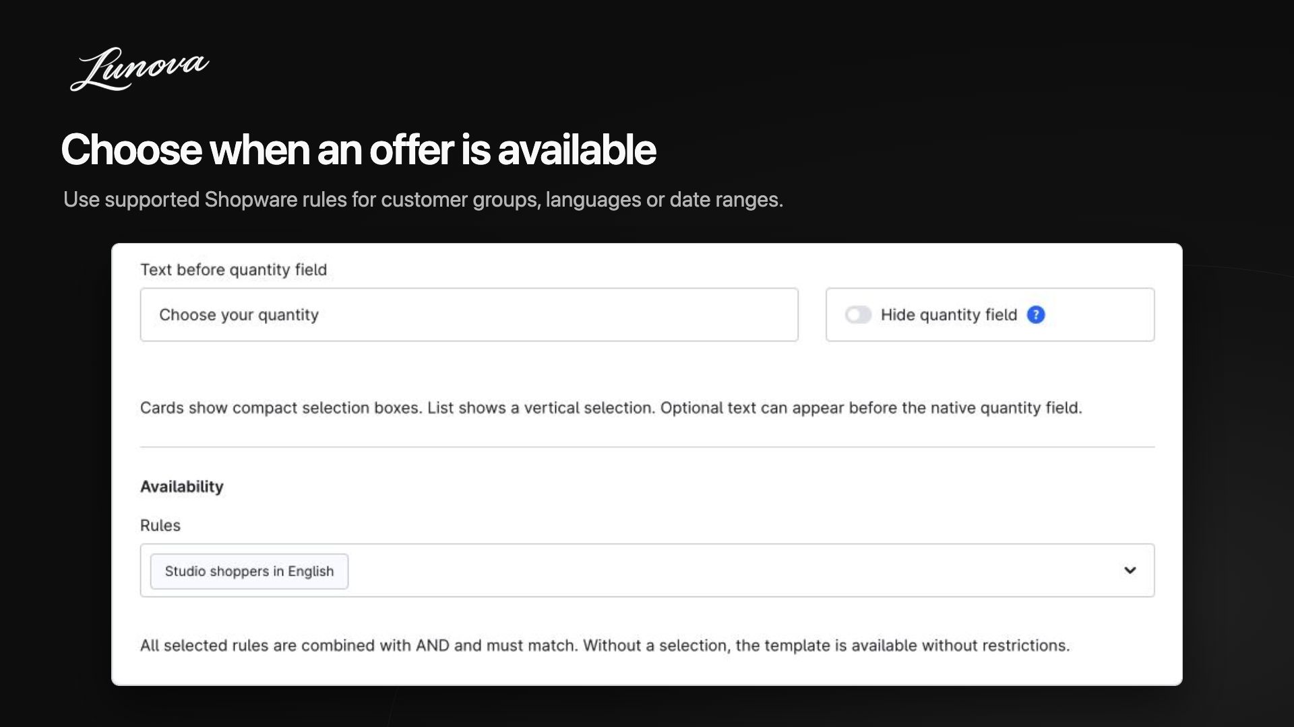This screenshot has height=727, width=1294.
Task: Click the Text before quantity field input
Action: tap(469, 315)
